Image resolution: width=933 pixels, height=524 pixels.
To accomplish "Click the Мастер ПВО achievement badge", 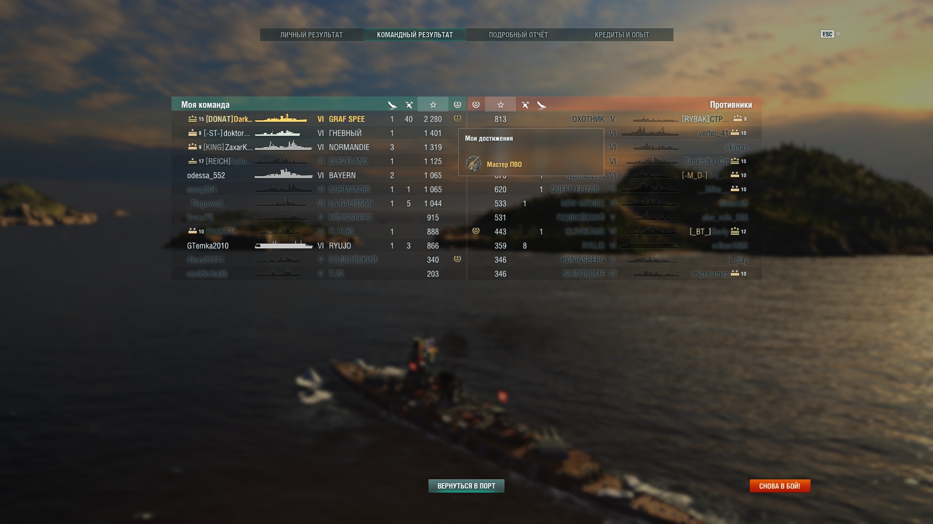I will click(474, 164).
